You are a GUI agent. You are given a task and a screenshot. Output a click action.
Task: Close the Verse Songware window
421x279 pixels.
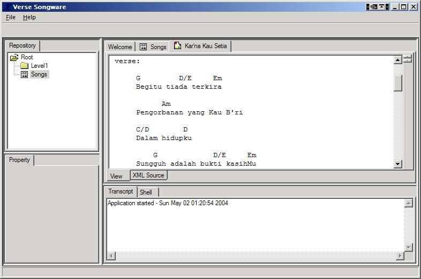[x=414, y=7]
